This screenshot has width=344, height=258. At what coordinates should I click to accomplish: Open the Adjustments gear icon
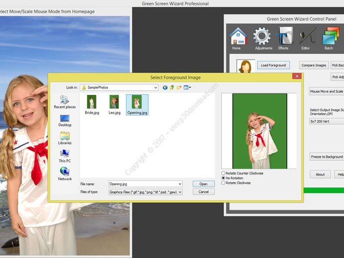click(263, 38)
